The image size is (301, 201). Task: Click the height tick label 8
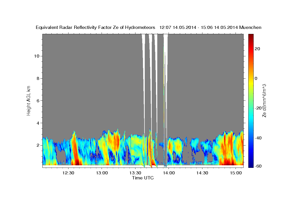click(x=38, y=78)
